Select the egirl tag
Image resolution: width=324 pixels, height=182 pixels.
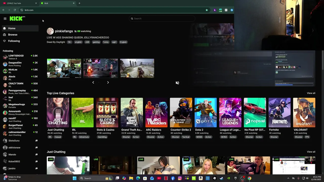(114, 42)
